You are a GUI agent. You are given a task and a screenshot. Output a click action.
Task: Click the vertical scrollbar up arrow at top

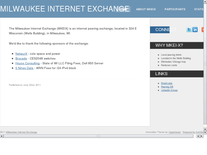click(205, 2)
